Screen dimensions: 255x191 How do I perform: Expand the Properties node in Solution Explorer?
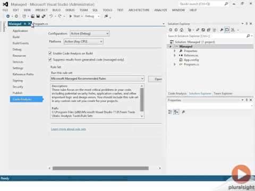click(175, 51)
